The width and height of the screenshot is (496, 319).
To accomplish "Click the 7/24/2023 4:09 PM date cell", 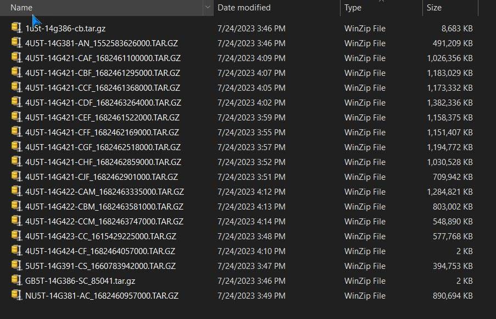I will tap(252, 58).
